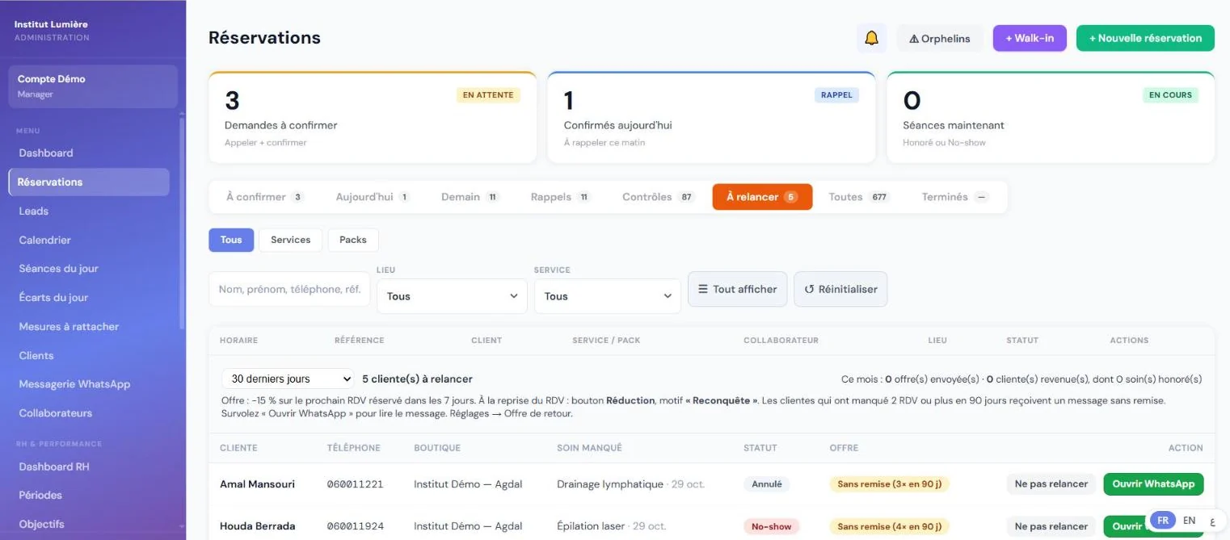
Task: Click the Tout afficher button
Action: [737, 289]
